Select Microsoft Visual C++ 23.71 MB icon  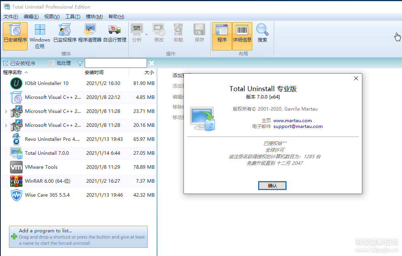16,111
